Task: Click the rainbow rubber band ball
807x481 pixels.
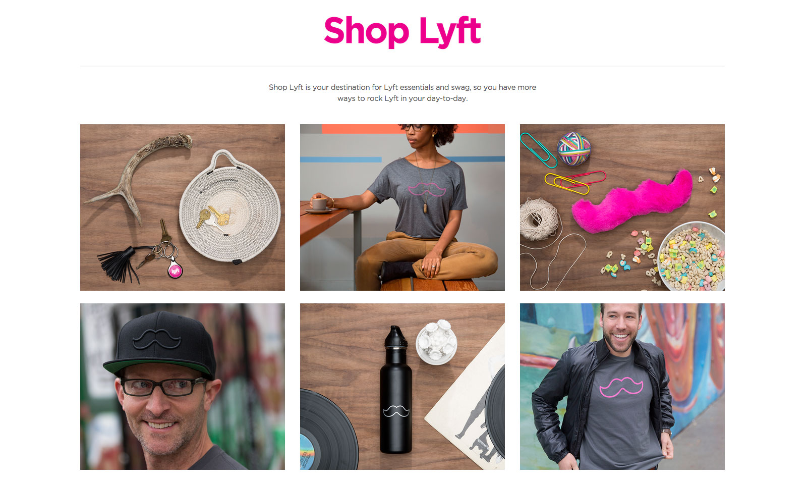Action: click(574, 148)
